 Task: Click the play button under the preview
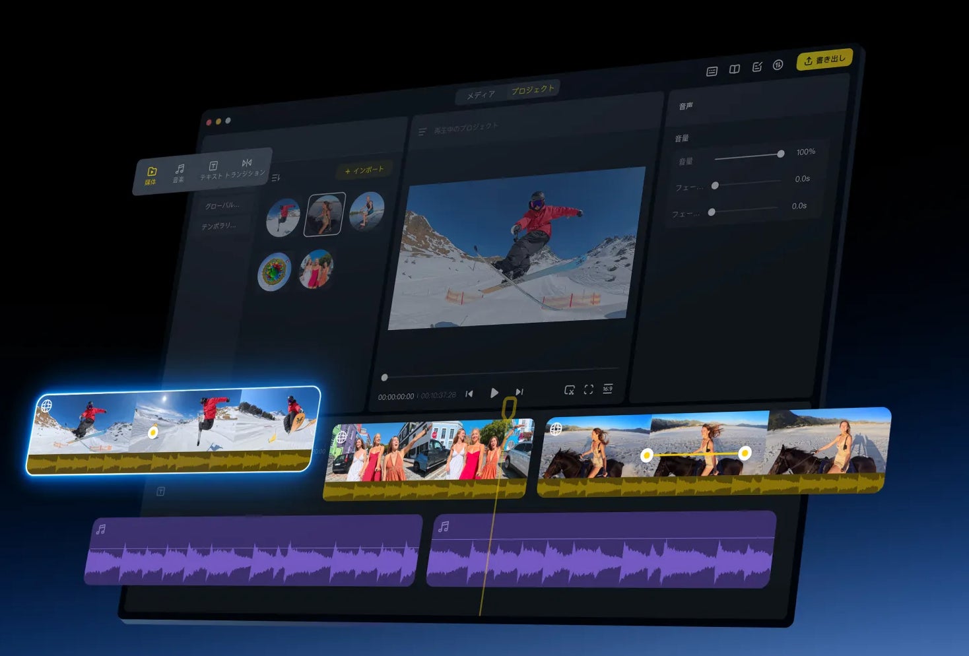point(494,393)
